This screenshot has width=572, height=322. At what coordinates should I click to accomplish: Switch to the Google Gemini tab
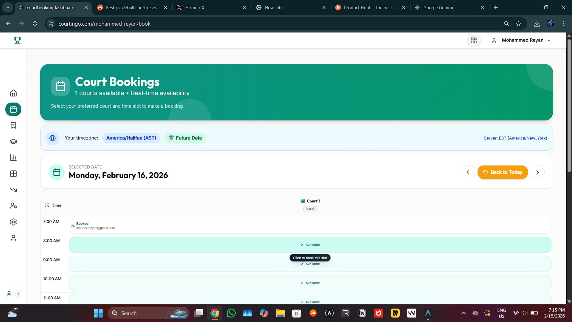pos(437,7)
